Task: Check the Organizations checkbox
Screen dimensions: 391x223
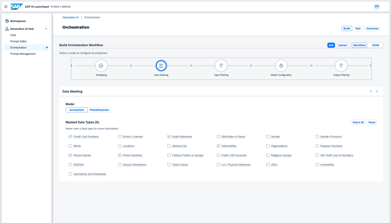Action: pos(268,146)
